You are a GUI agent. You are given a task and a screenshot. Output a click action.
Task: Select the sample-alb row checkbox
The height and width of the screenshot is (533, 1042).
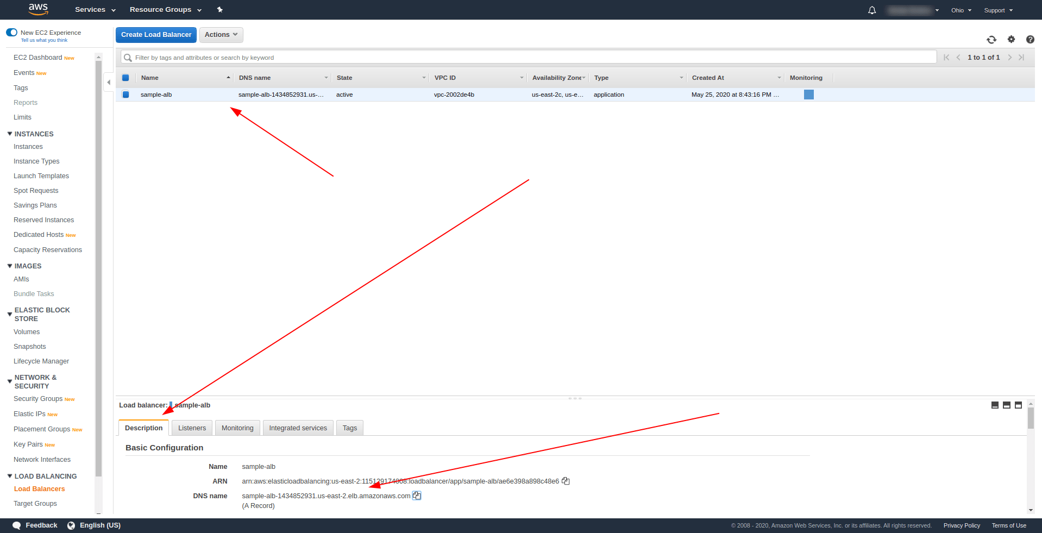125,94
